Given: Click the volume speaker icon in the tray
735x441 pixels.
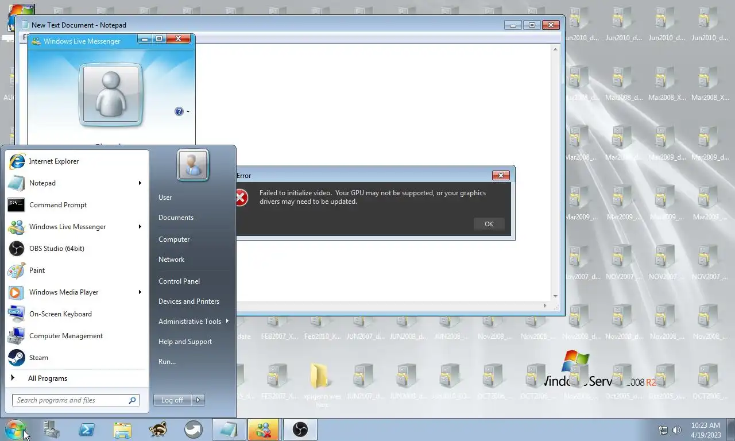Looking at the screenshot, I should click(677, 430).
